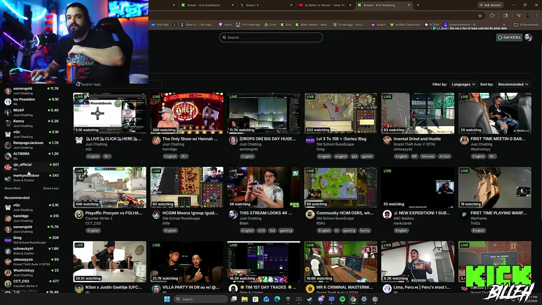
Task: Open the Voxbot bookmark
Action: tap(379, 25)
